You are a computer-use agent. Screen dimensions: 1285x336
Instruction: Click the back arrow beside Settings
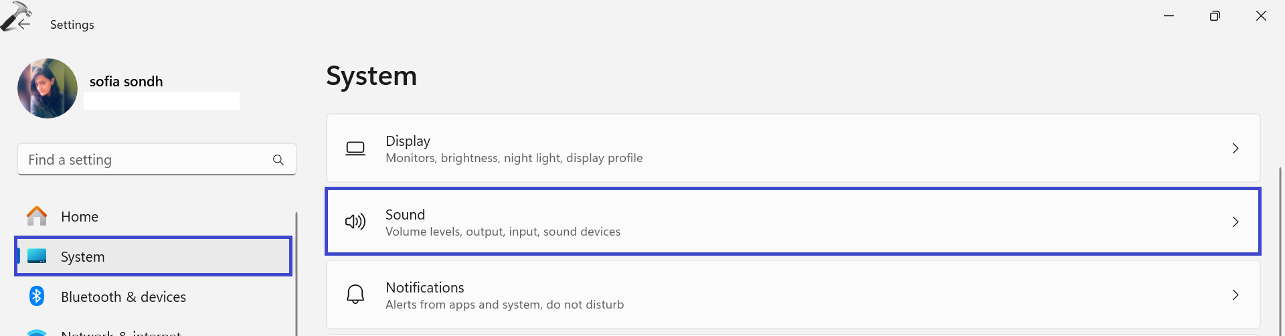point(25,24)
